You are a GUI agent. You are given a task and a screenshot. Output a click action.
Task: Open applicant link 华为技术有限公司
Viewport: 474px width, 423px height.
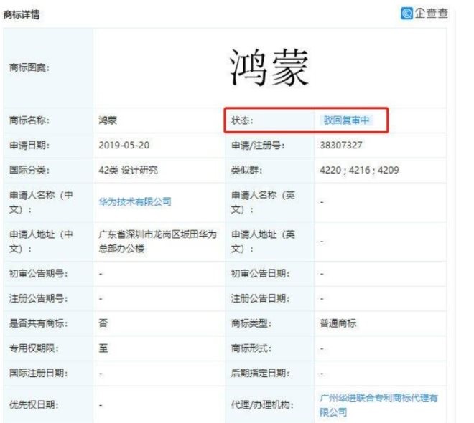(x=135, y=201)
